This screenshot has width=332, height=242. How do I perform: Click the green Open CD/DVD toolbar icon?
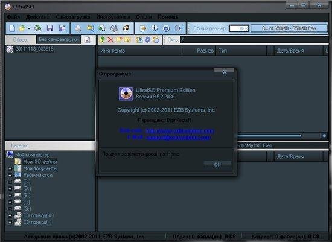click(38, 28)
